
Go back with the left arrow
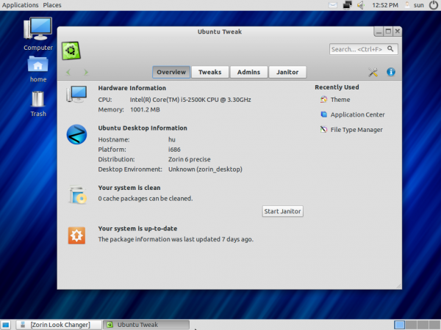[68, 73]
